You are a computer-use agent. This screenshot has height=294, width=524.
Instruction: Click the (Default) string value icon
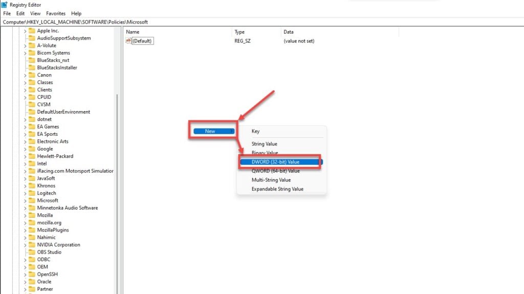[128, 41]
